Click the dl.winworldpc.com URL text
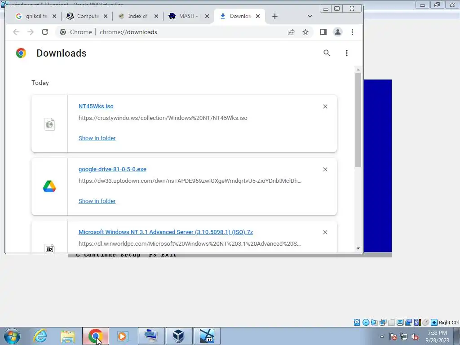Viewport: 460px width, 345px height. (x=190, y=243)
